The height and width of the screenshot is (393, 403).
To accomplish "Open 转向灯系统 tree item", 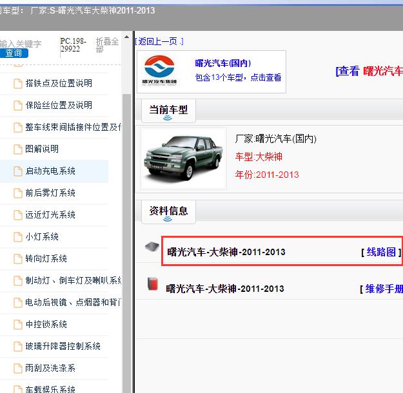I will (x=46, y=258).
